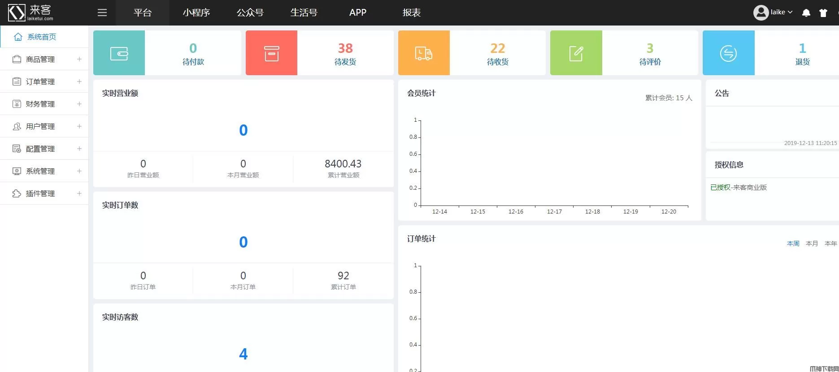Open the laike account dropdown

pyautogui.click(x=782, y=13)
